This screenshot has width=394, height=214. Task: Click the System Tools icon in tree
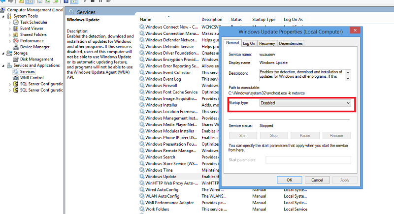[9, 16]
